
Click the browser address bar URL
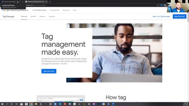(x=36, y=5)
